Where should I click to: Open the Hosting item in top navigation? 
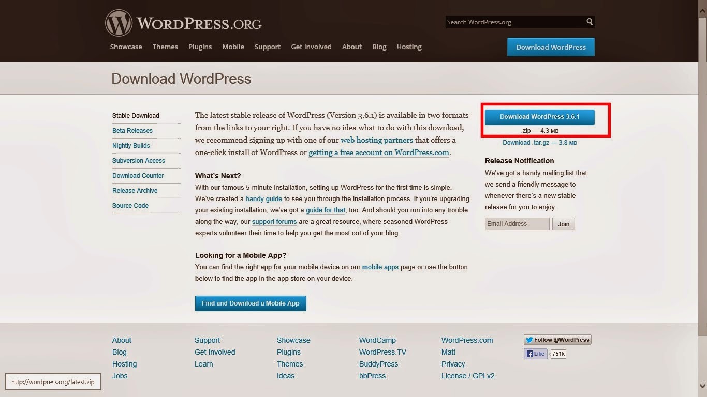409,47
